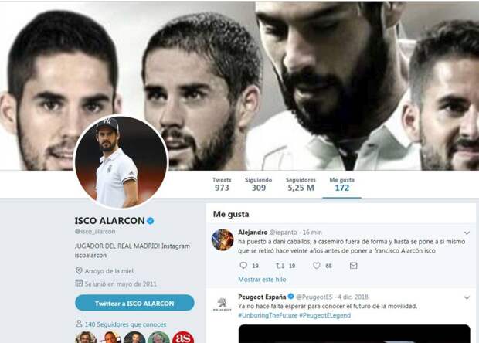Click the location pin icon by Arroyo de la miel
The width and height of the screenshot is (479, 343).
[79, 270]
